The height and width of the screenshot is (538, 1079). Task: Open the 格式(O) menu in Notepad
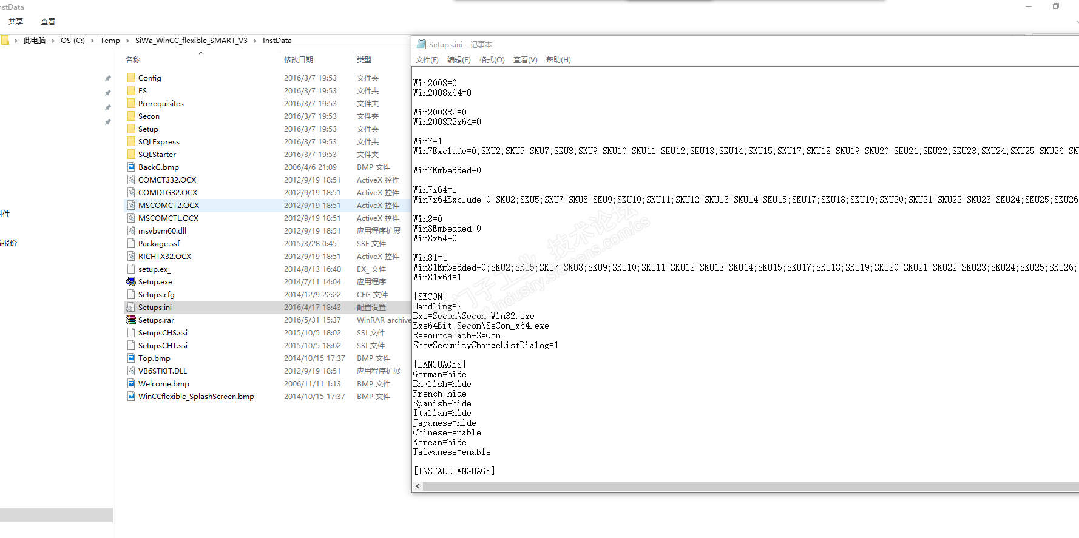click(492, 60)
